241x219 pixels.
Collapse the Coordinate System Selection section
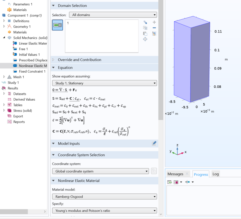coord(53,155)
